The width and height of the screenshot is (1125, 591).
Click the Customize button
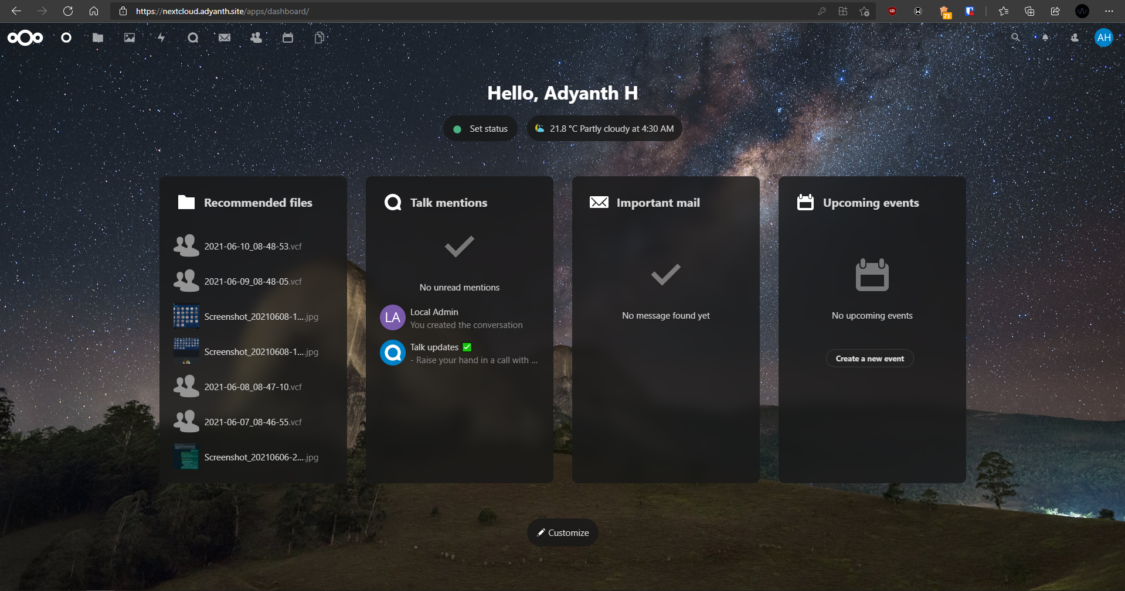pyautogui.click(x=563, y=532)
